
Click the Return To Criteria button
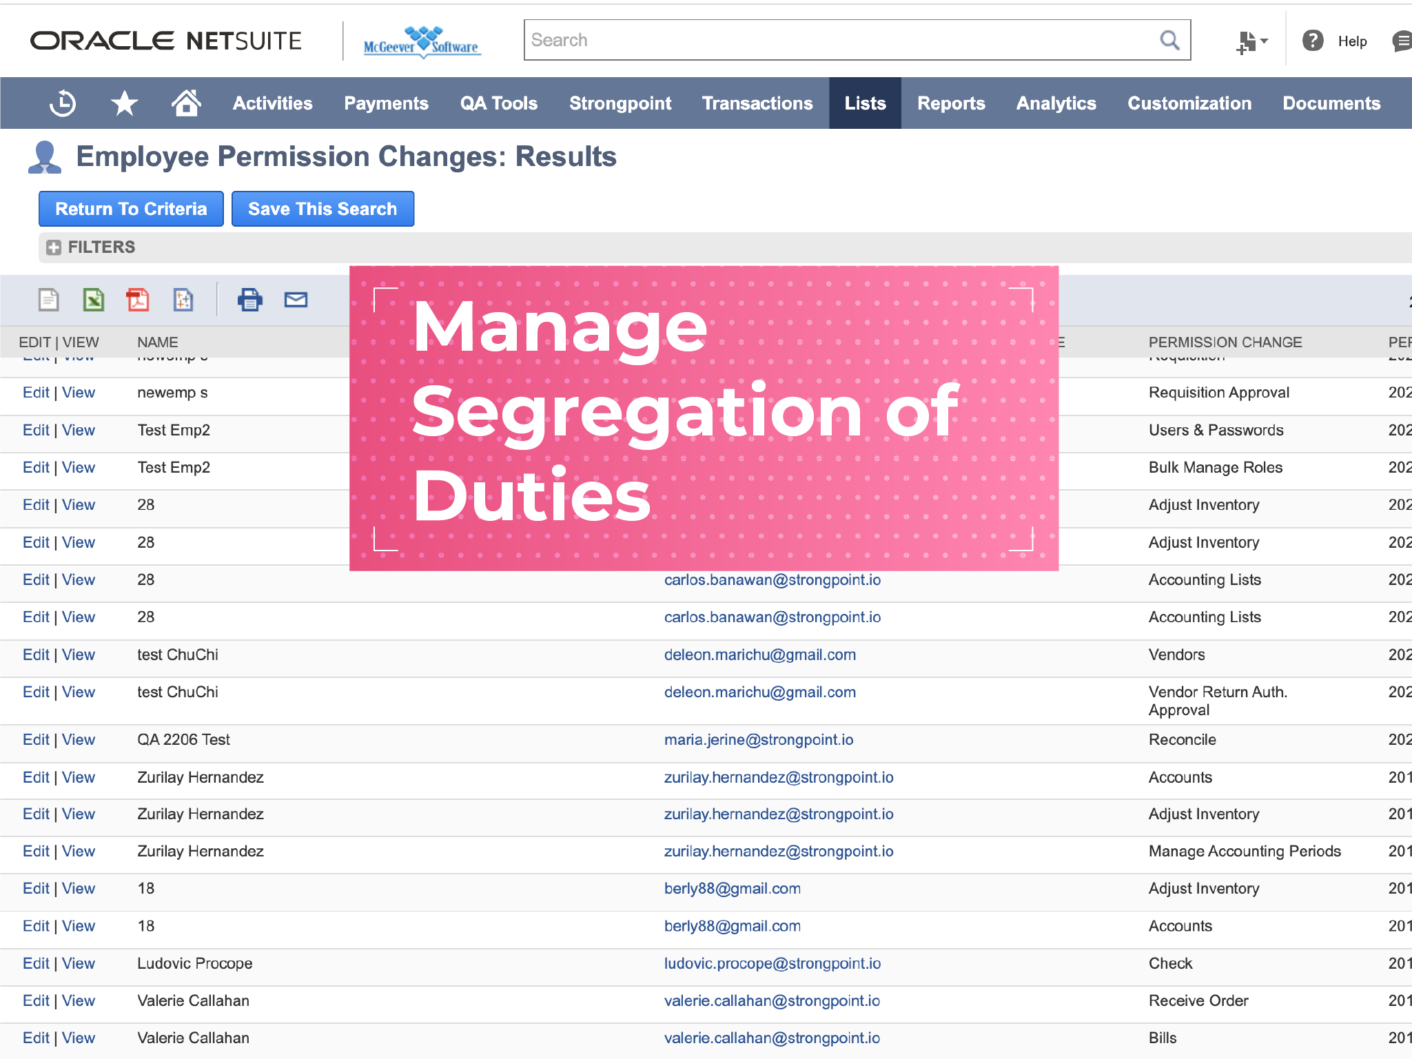[131, 209]
